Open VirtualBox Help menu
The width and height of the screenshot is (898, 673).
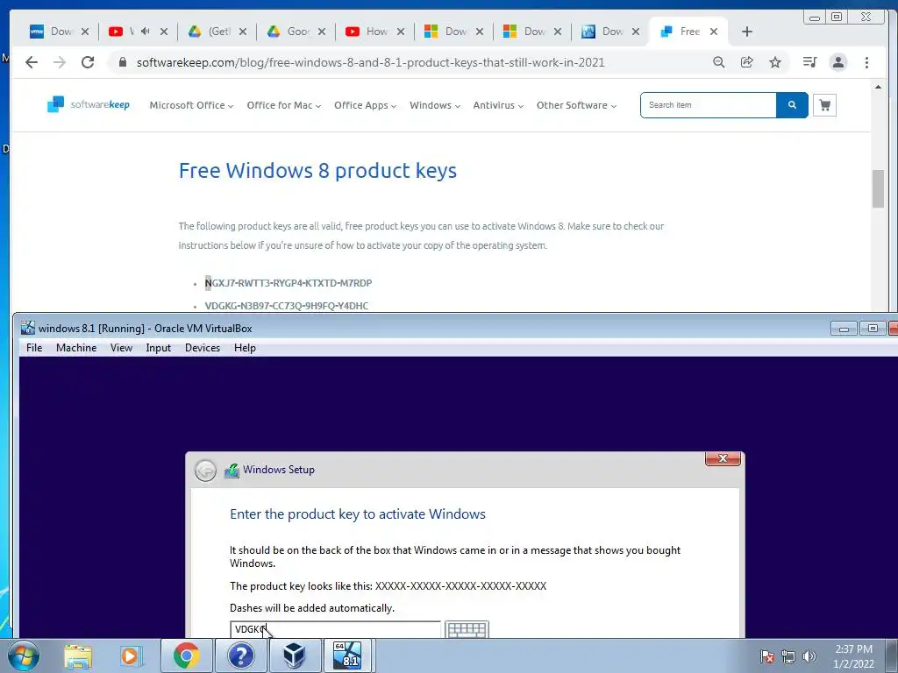click(x=245, y=348)
